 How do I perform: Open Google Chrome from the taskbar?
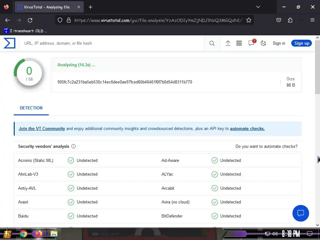click(23, 234)
